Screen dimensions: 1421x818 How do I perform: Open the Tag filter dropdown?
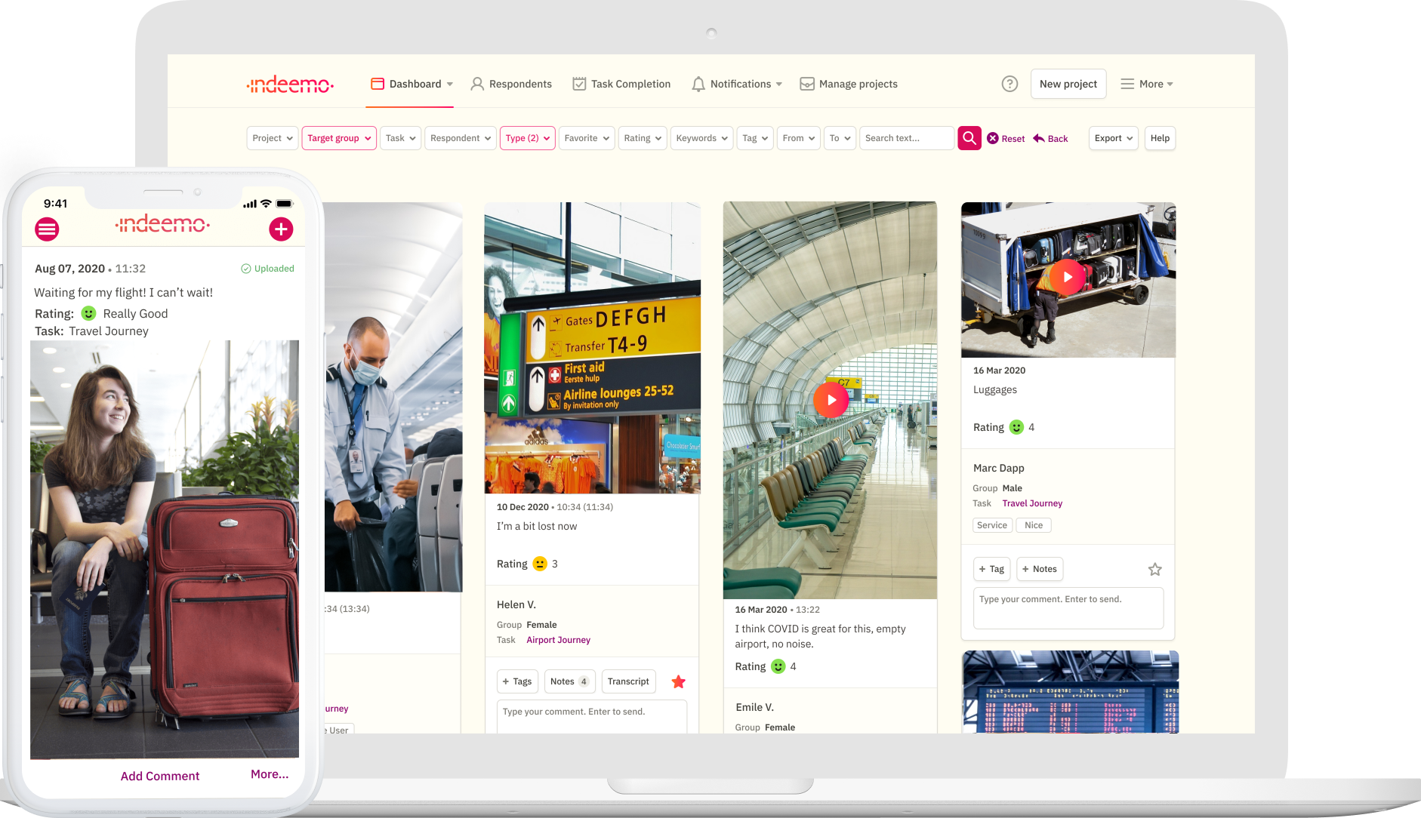click(x=755, y=138)
